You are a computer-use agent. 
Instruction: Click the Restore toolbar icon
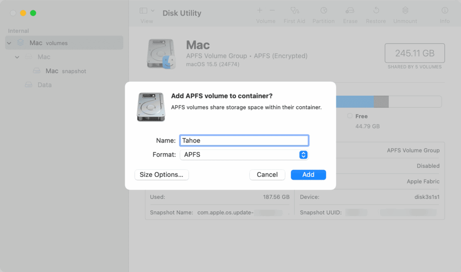(x=376, y=10)
